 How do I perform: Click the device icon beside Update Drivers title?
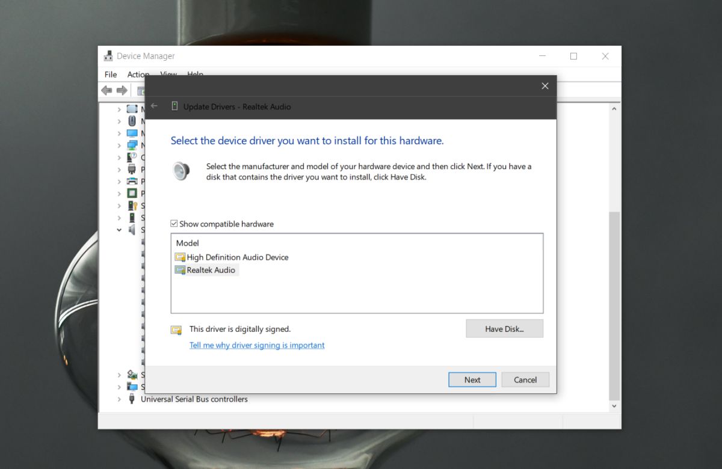click(174, 106)
